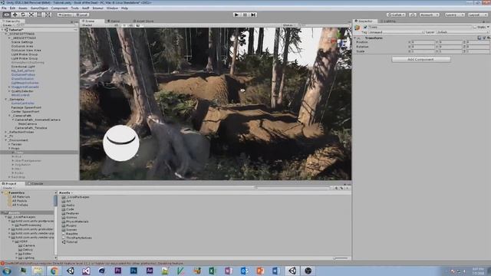Open the Audio folder in Assets

(68, 205)
